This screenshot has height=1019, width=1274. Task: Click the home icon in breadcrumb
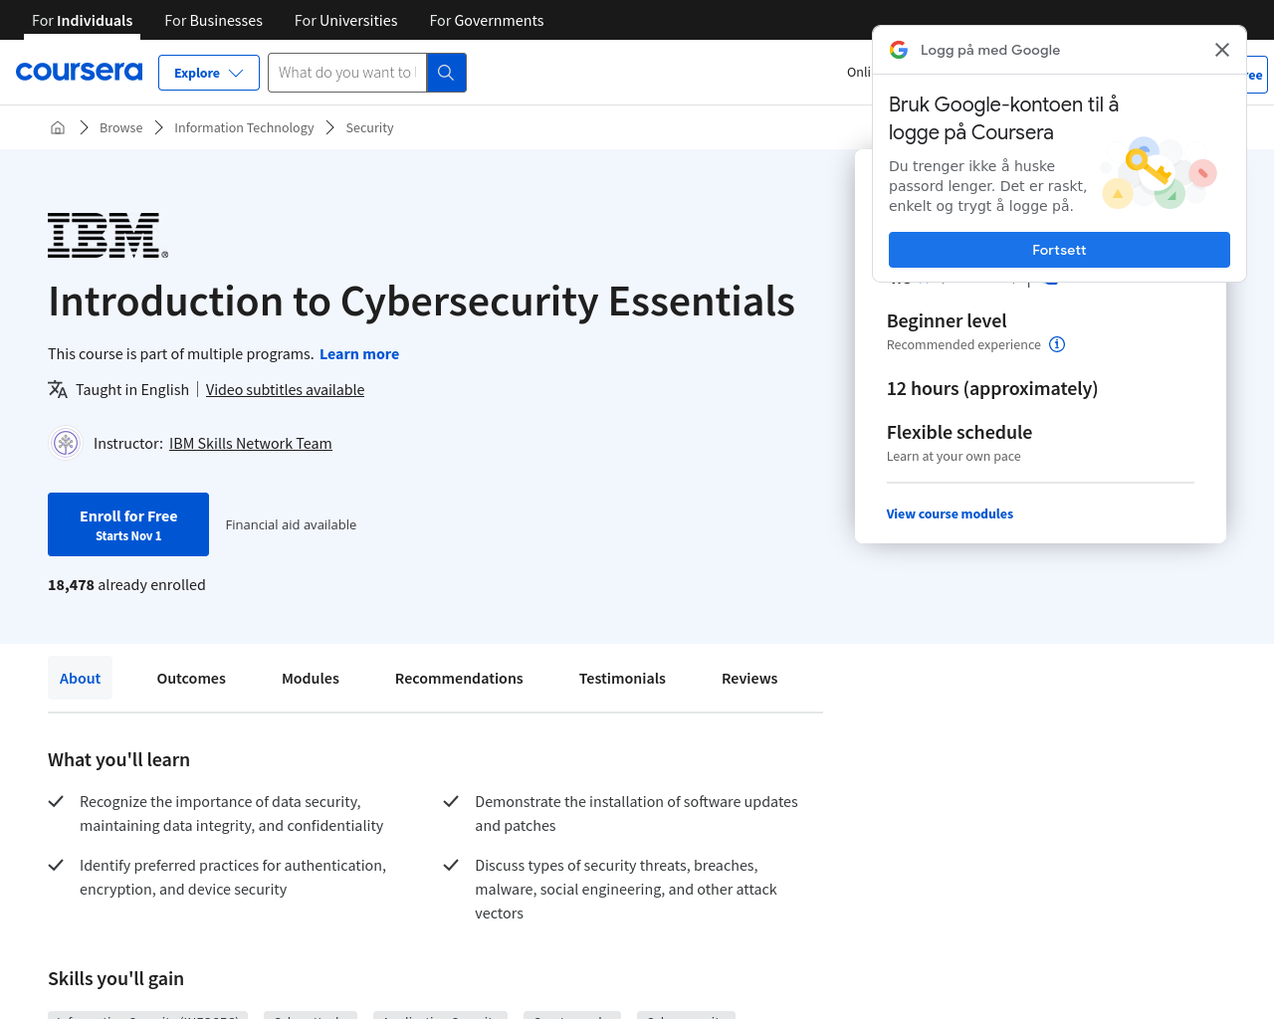(58, 127)
